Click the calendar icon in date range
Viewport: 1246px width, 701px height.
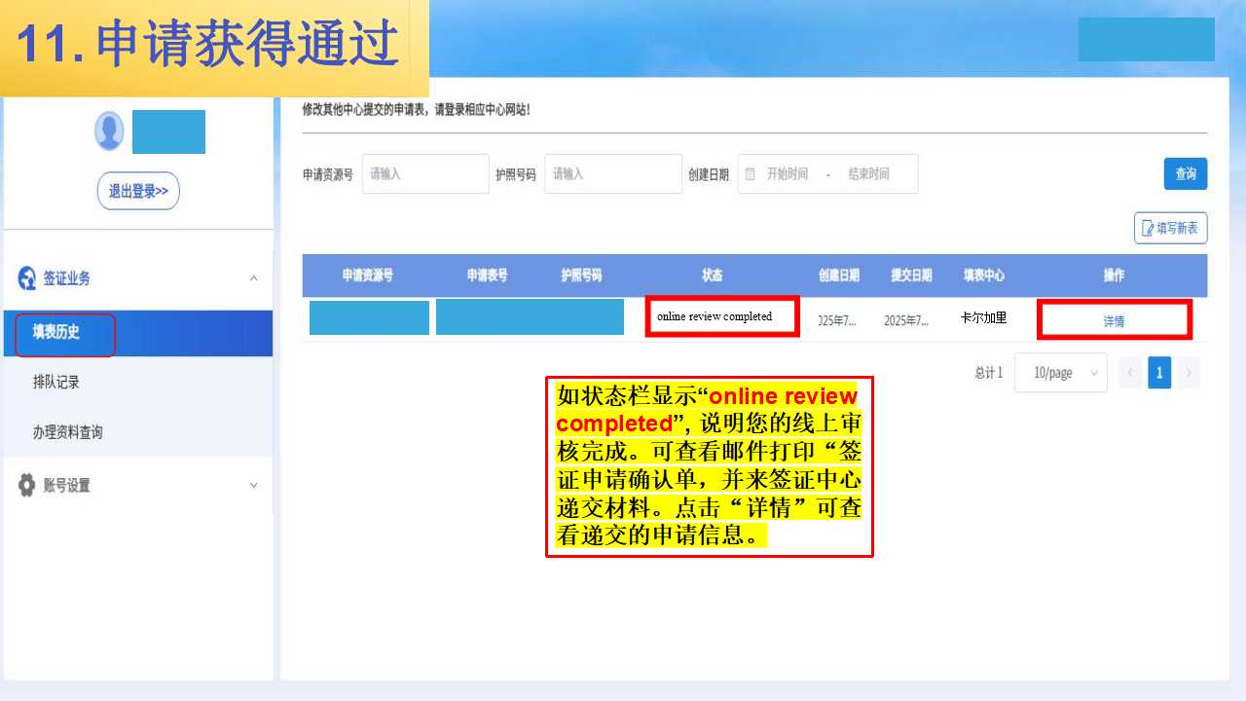(751, 174)
